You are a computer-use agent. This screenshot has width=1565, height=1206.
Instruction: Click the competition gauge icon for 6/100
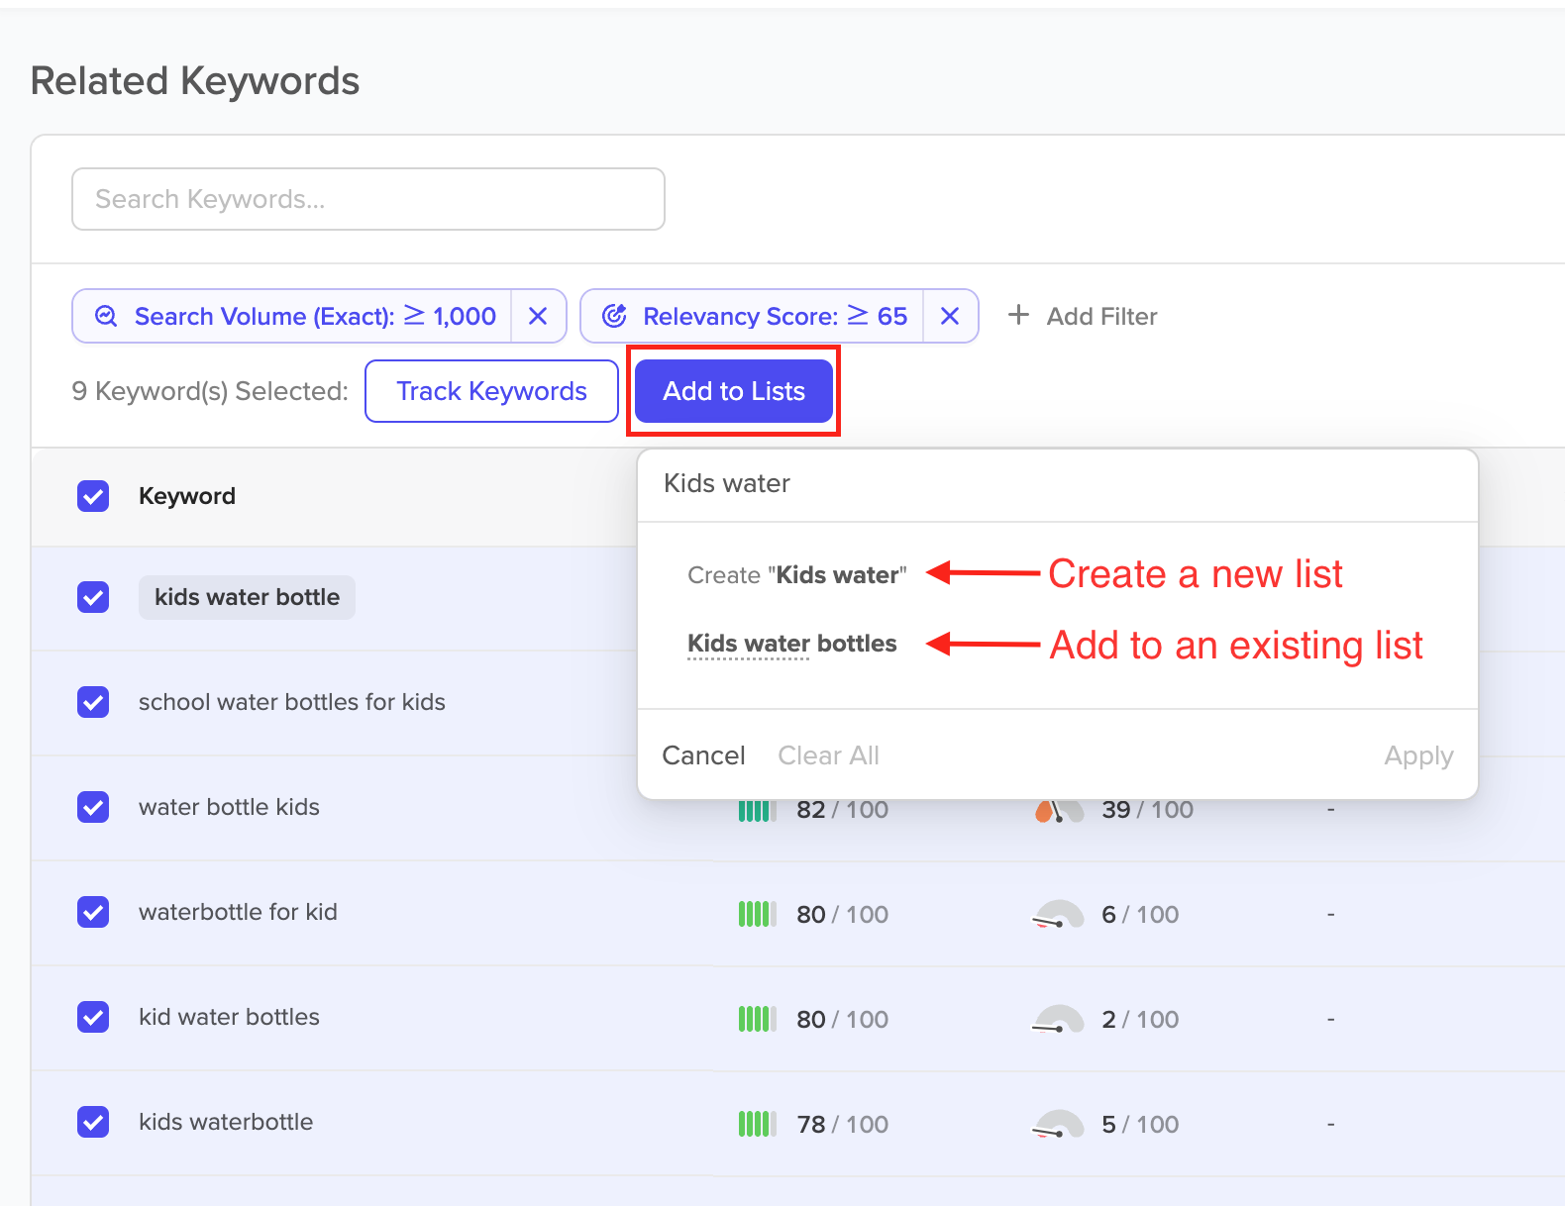1058,914
